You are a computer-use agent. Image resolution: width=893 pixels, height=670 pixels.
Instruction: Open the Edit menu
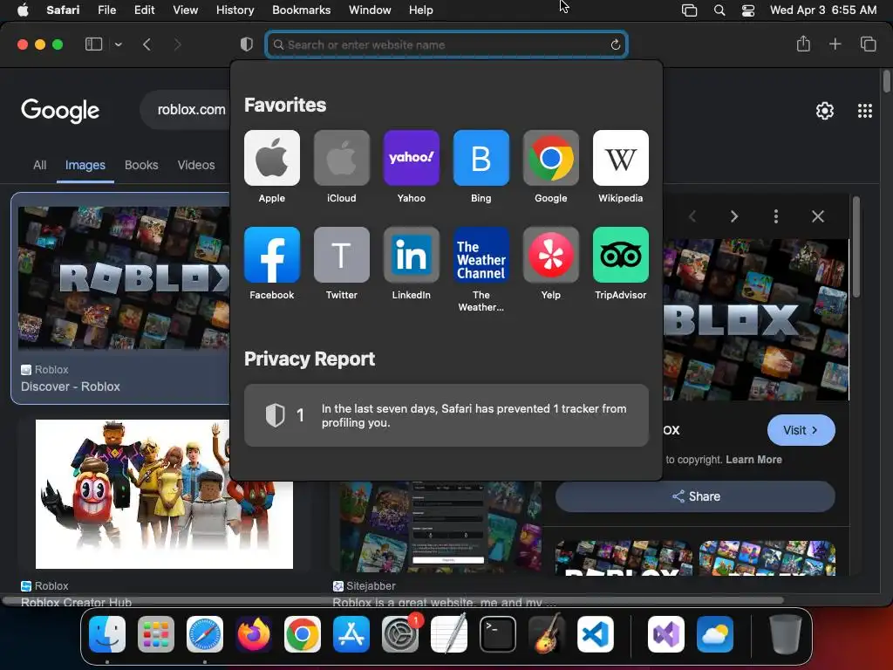coord(144,10)
